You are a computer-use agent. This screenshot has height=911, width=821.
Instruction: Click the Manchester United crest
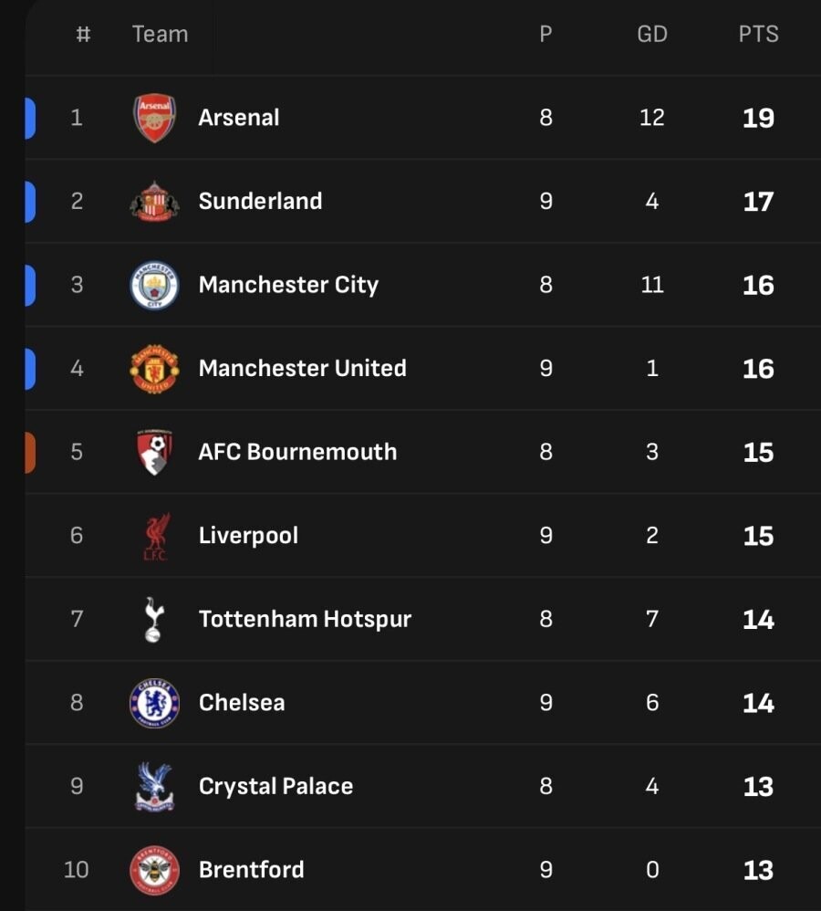click(154, 369)
